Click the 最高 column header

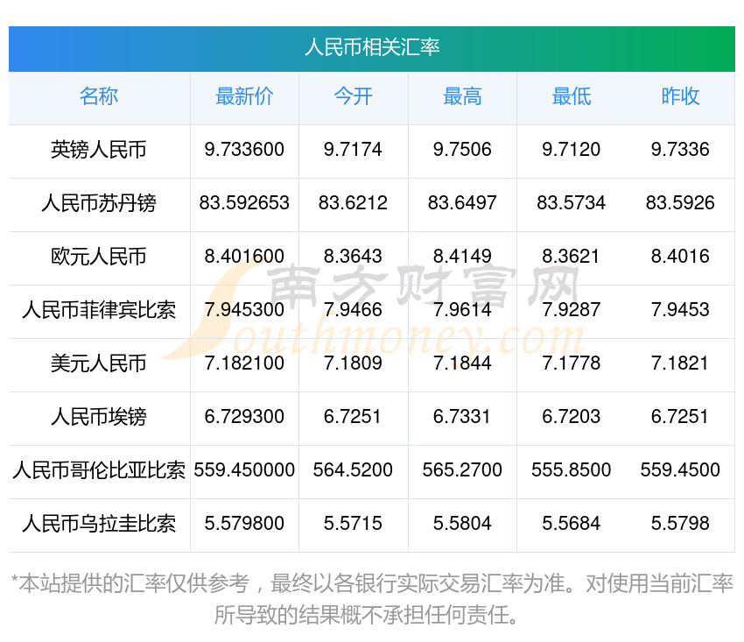[462, 96]
